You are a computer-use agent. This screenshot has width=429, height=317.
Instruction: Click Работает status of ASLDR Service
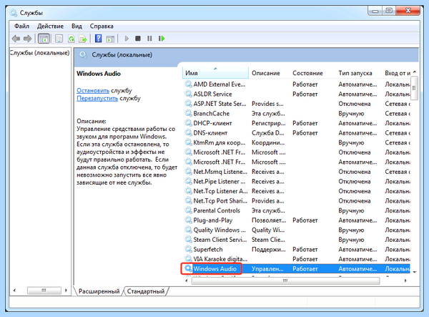tap(305, 94)
